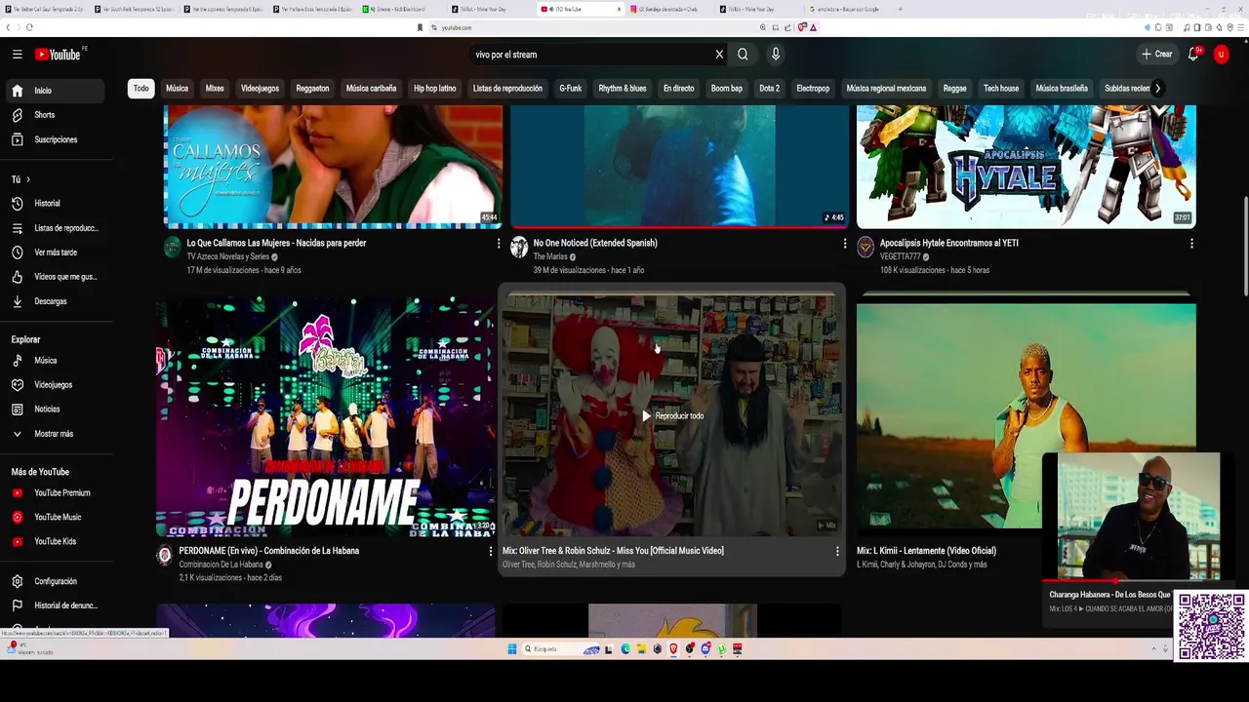This screenshot has height=702, width=1249.
Task: Show more filter chips with arrow
Action: point(1157,89)
